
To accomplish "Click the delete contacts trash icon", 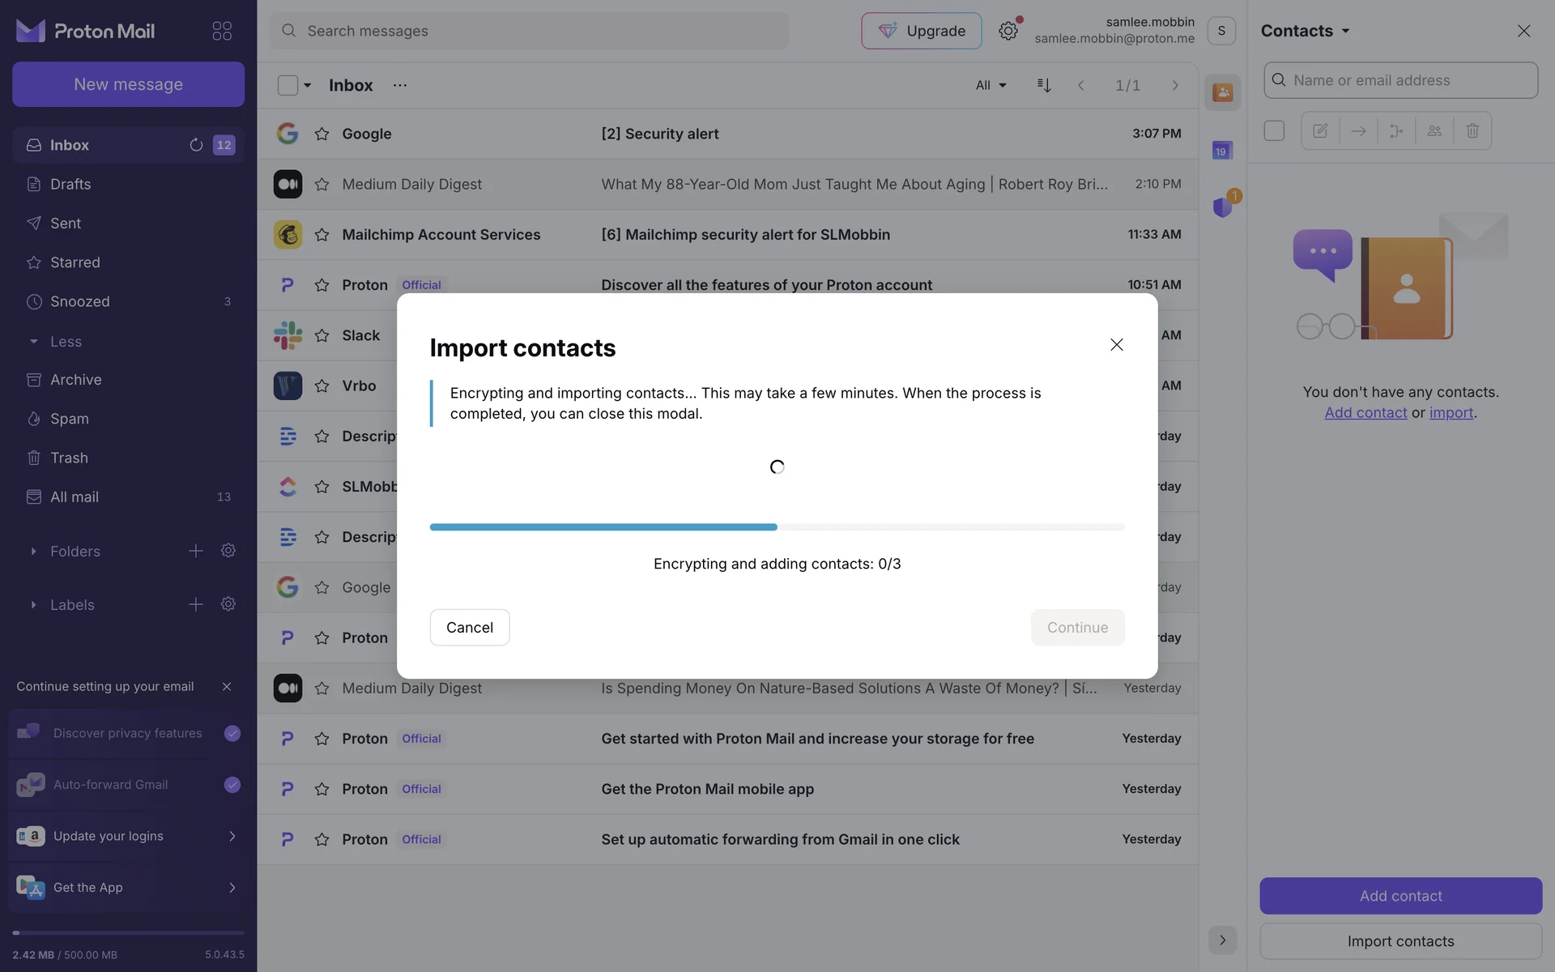I will [1472, 130].
